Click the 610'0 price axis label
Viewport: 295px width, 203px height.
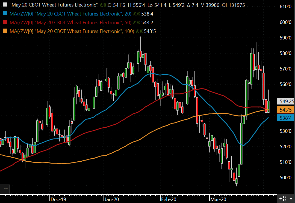pyautogui.click(x=286, y=7)
